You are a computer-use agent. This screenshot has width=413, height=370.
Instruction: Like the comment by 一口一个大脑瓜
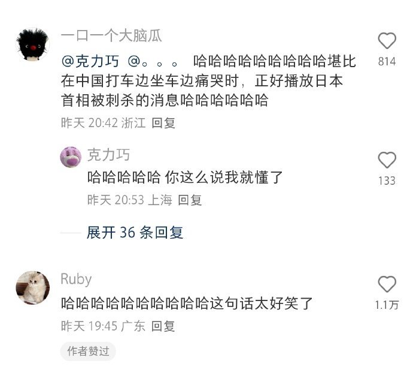tap(387, 41)
